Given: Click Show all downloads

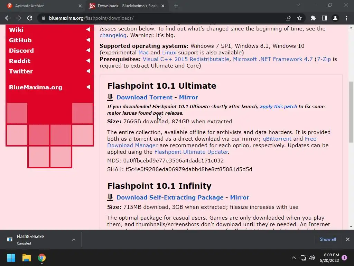Looking at the screenshot, I should (x=328, y=239).
